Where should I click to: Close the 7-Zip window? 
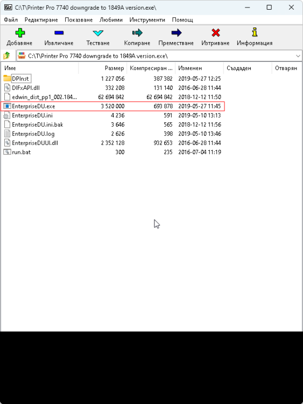click(291, 8)
